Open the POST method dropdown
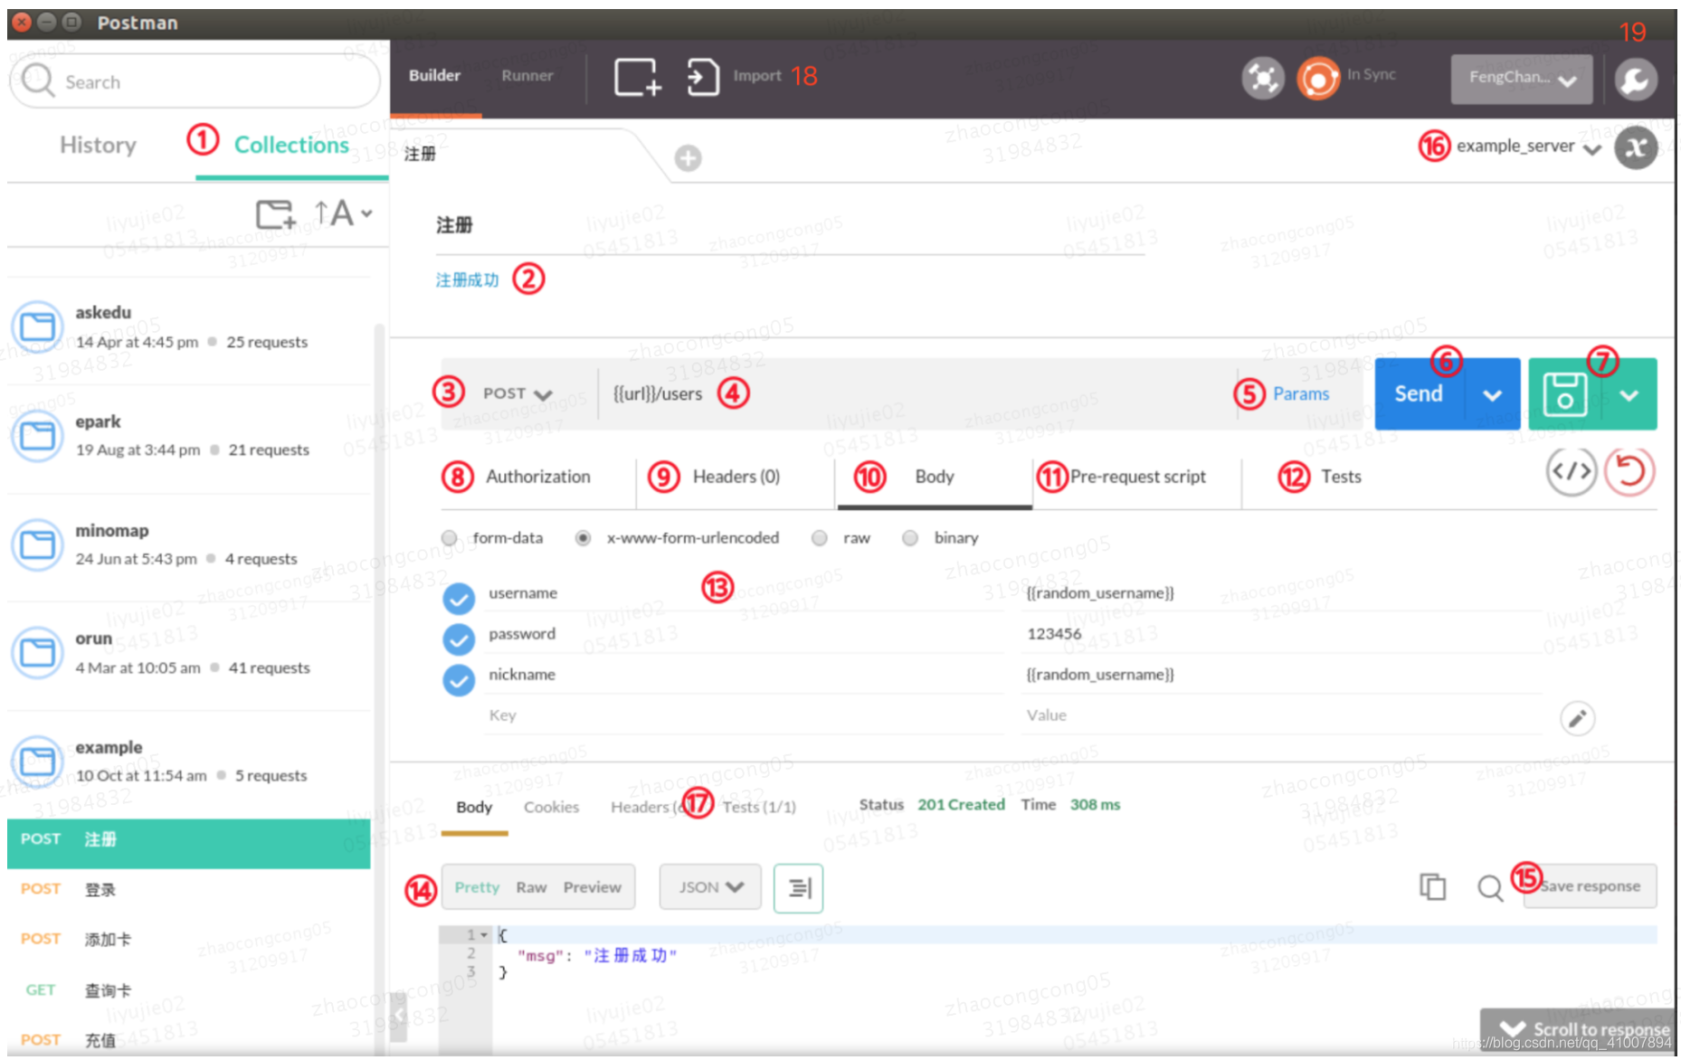Viewport: 1681px width, 1060px height. coord(518,393)
